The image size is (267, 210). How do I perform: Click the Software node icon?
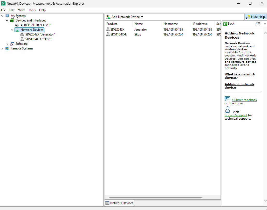point(12,44)
